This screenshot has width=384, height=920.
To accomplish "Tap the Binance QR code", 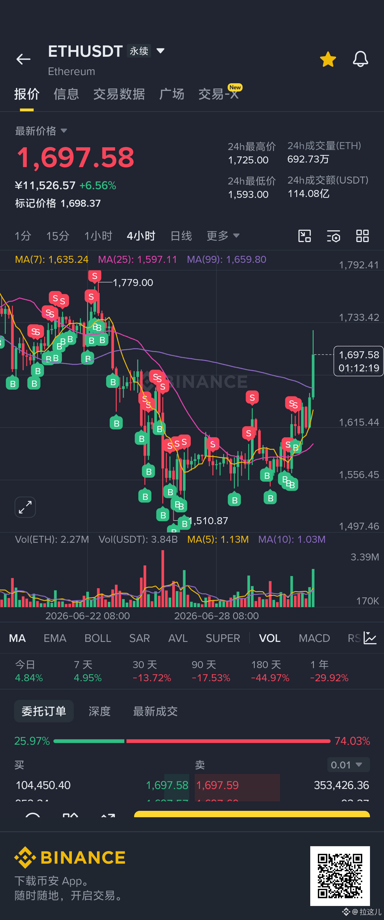I will click(340, 876).
